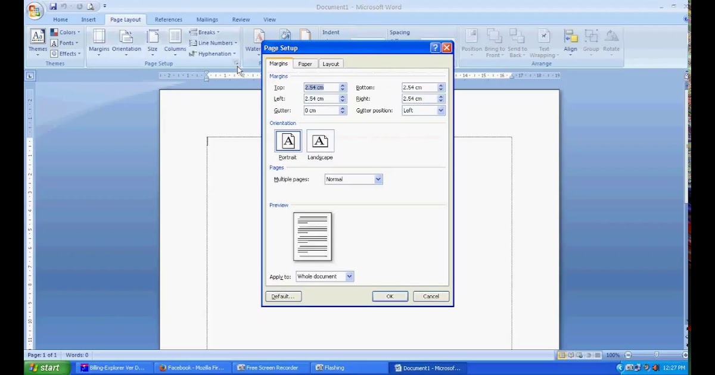This screenshot has height=375, width=715.
Task: Click the Right margin stepper arrows
Action: tap(441, 99)
